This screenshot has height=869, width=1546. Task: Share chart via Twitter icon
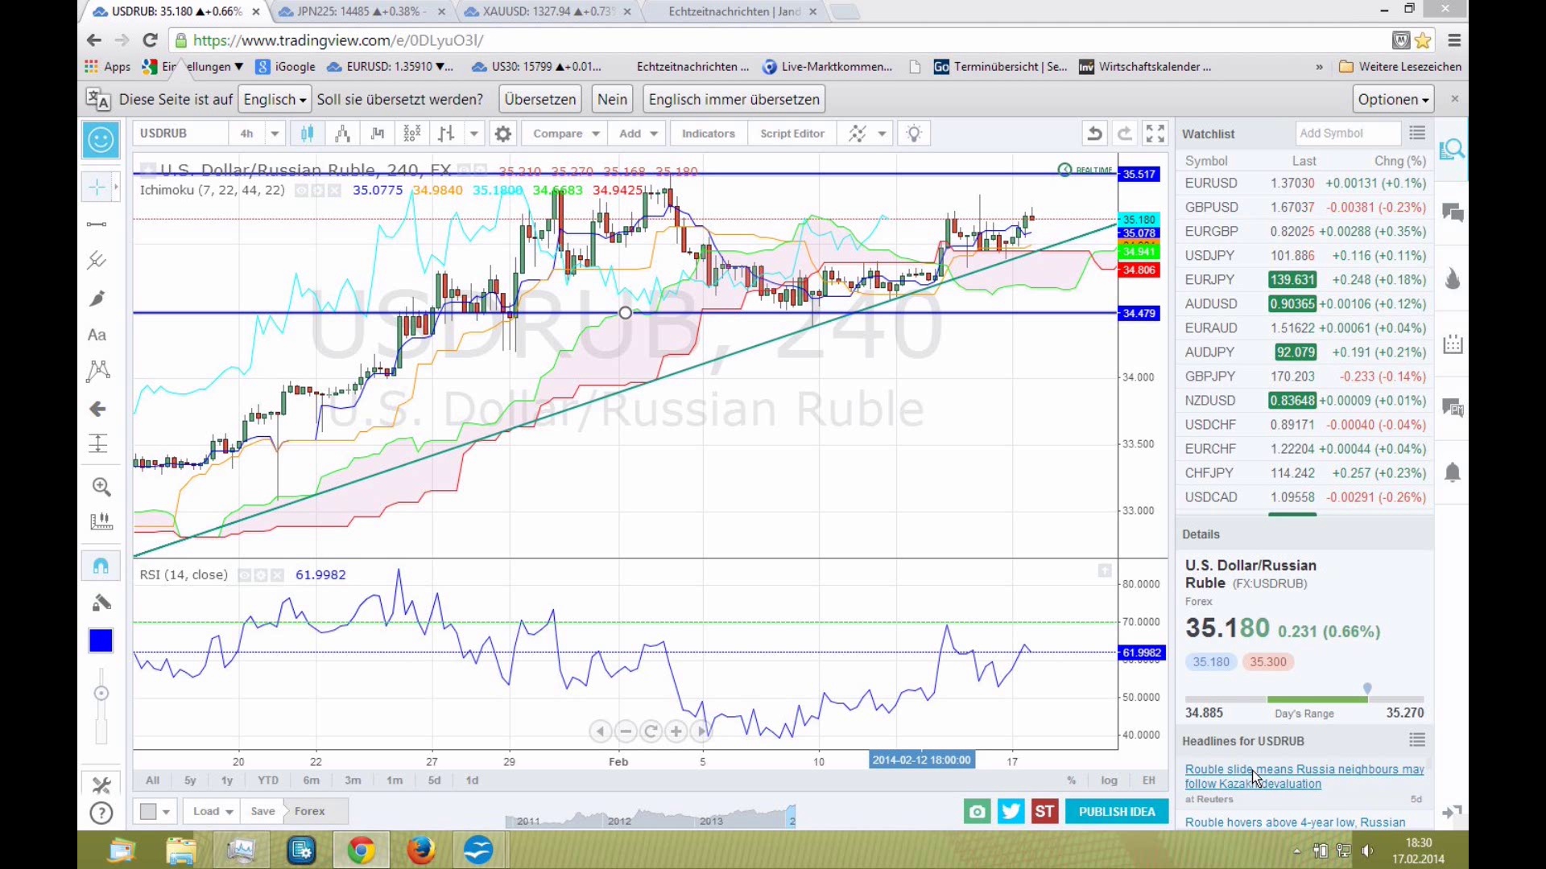(1011, 811)
